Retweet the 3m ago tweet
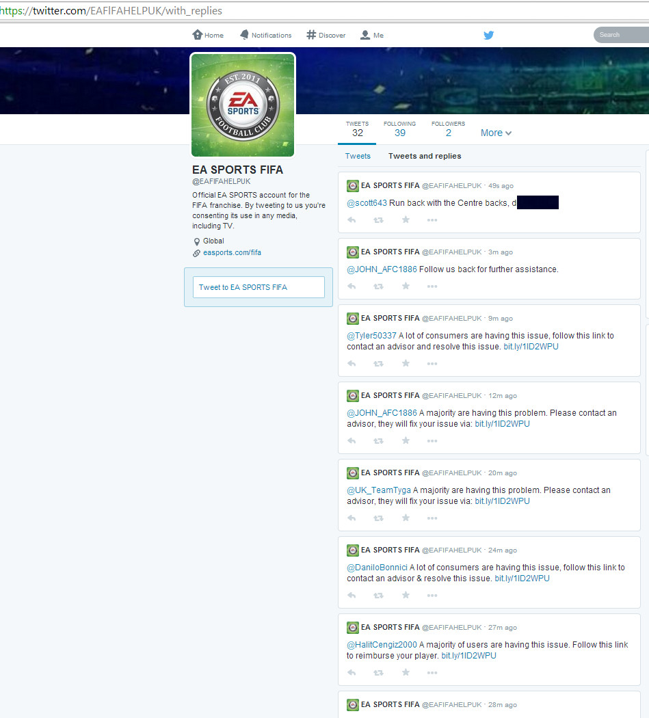Viewport: 649px width, 718px height. [x=378, y=287]
